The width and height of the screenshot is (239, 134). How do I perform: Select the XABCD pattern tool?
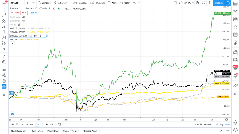tap(4, 38)
